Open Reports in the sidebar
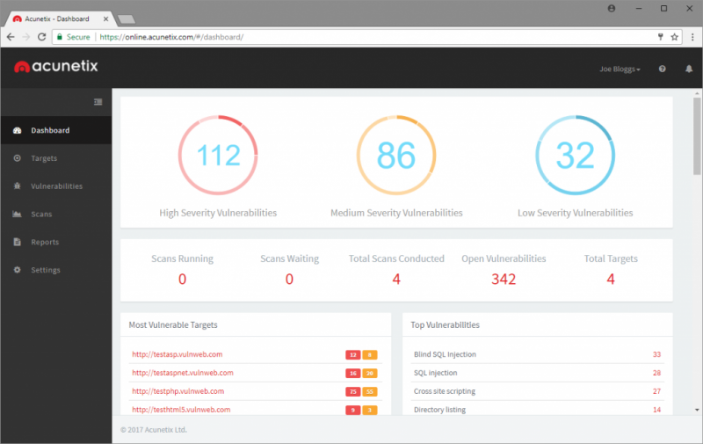Viewport: 703px width, 444px height. (x=56, y=242)
